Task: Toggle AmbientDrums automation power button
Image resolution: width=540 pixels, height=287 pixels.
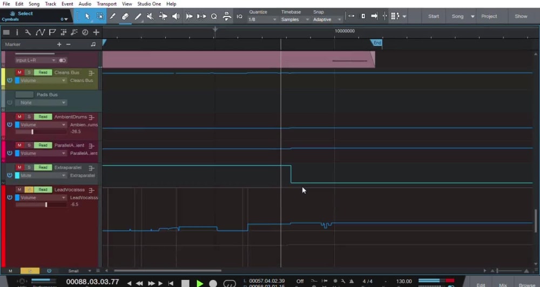Action: (x=10, y=125)
